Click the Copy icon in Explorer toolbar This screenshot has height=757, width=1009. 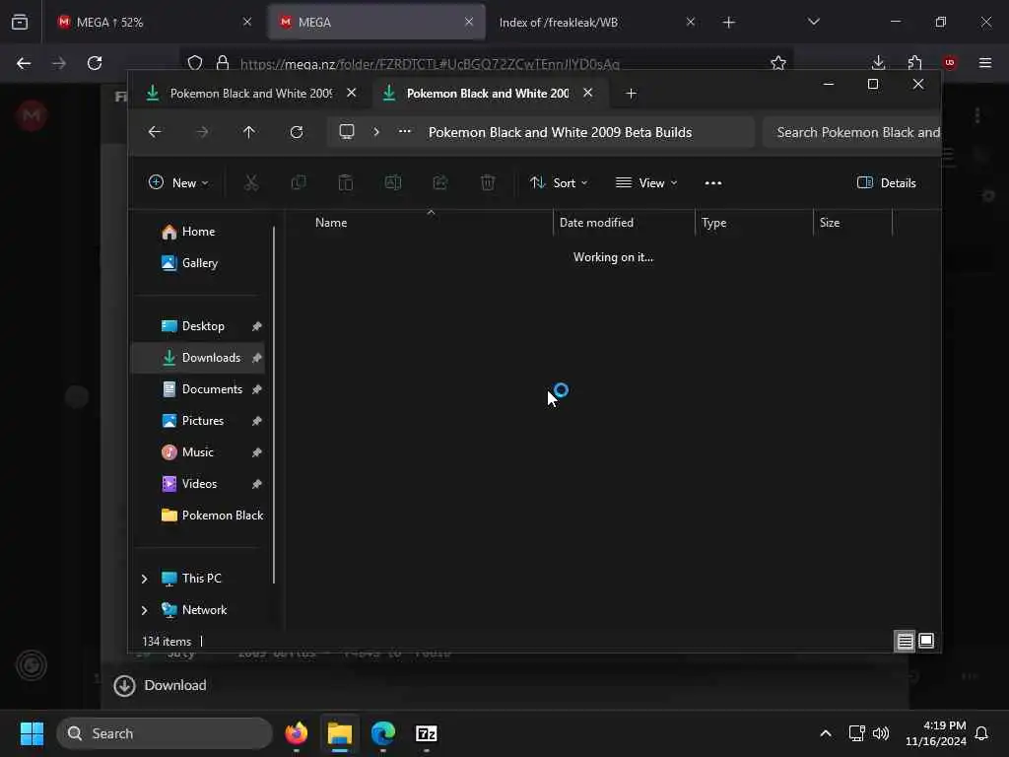(x=299, y=182)
